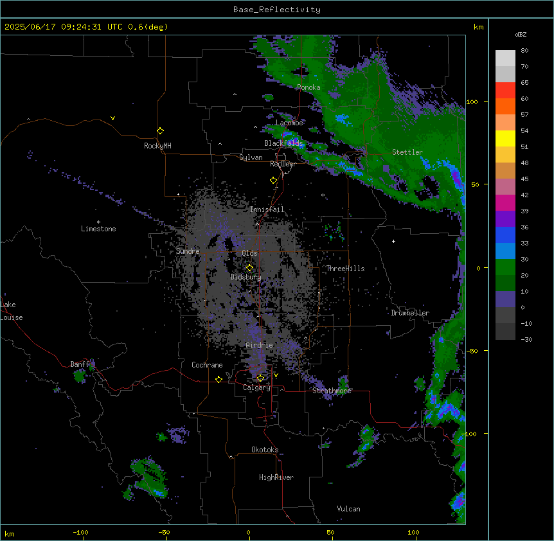Pick the slate swatch between 10 and 0 dBZ

tap(505, 299)
